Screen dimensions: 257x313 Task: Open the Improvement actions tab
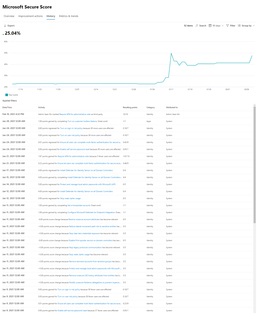point(31,16)
